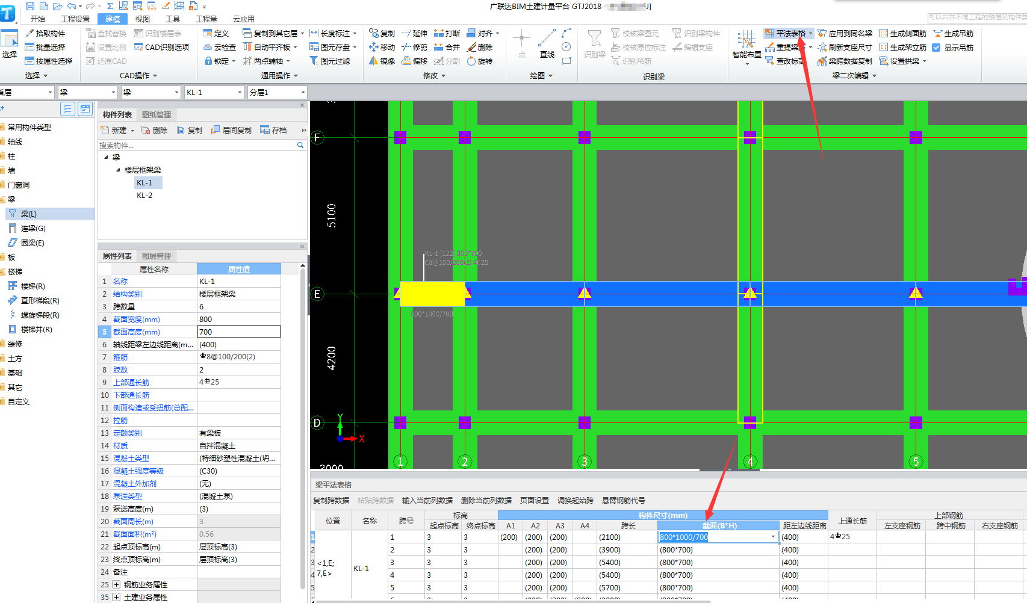
Task: Click 刷新支座尺寸 refresh support size
Action: 845,47
